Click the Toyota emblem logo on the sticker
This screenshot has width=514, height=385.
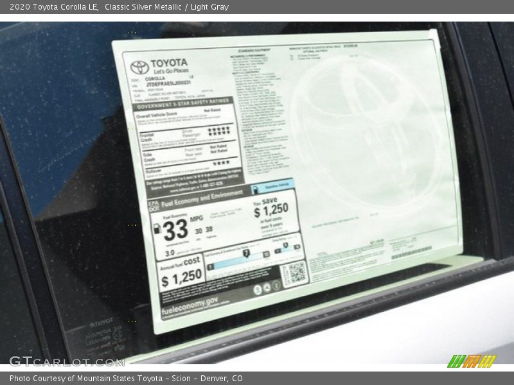[x=139, y=67]
